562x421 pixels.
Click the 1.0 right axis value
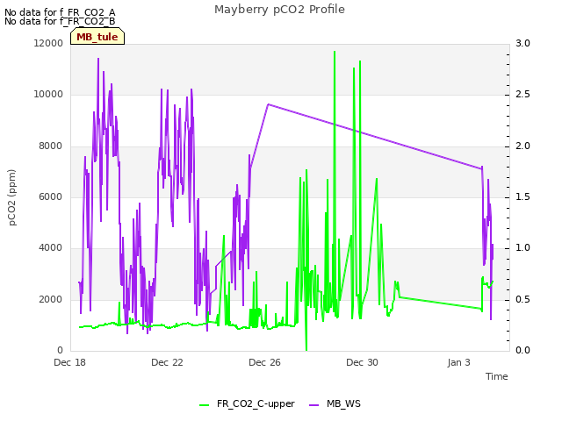(522, 247)
